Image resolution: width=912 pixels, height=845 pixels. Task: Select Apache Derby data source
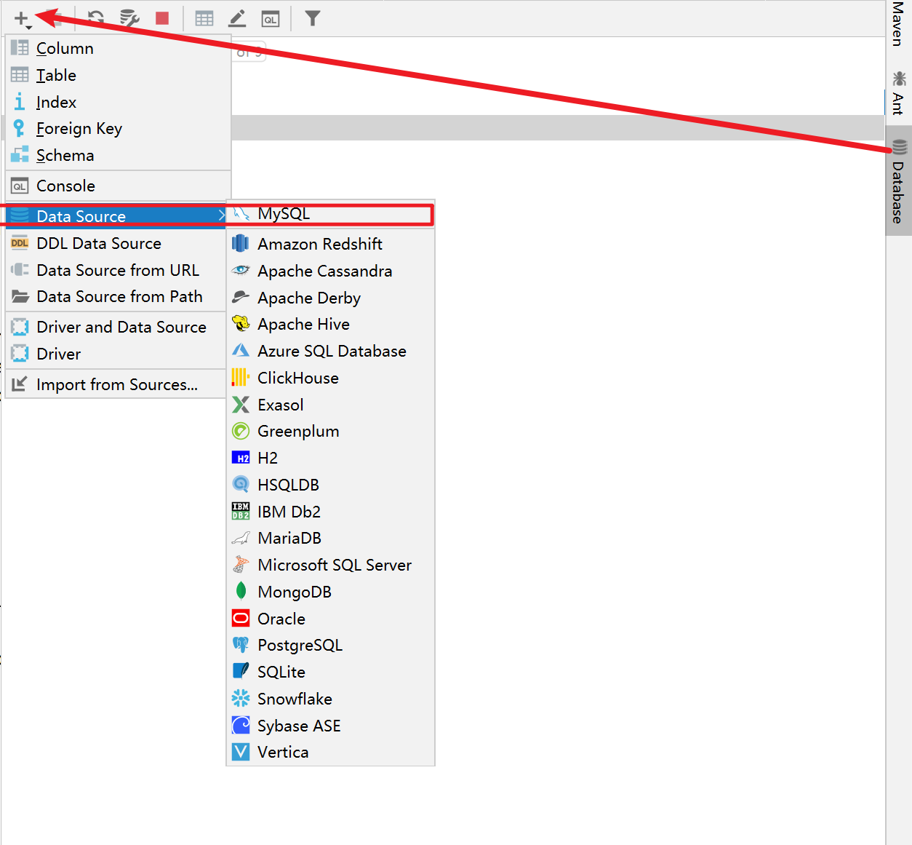tap(331, 298)
